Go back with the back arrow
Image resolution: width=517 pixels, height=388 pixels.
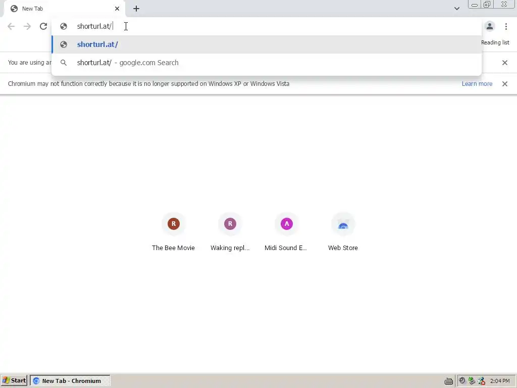point(11,26)
